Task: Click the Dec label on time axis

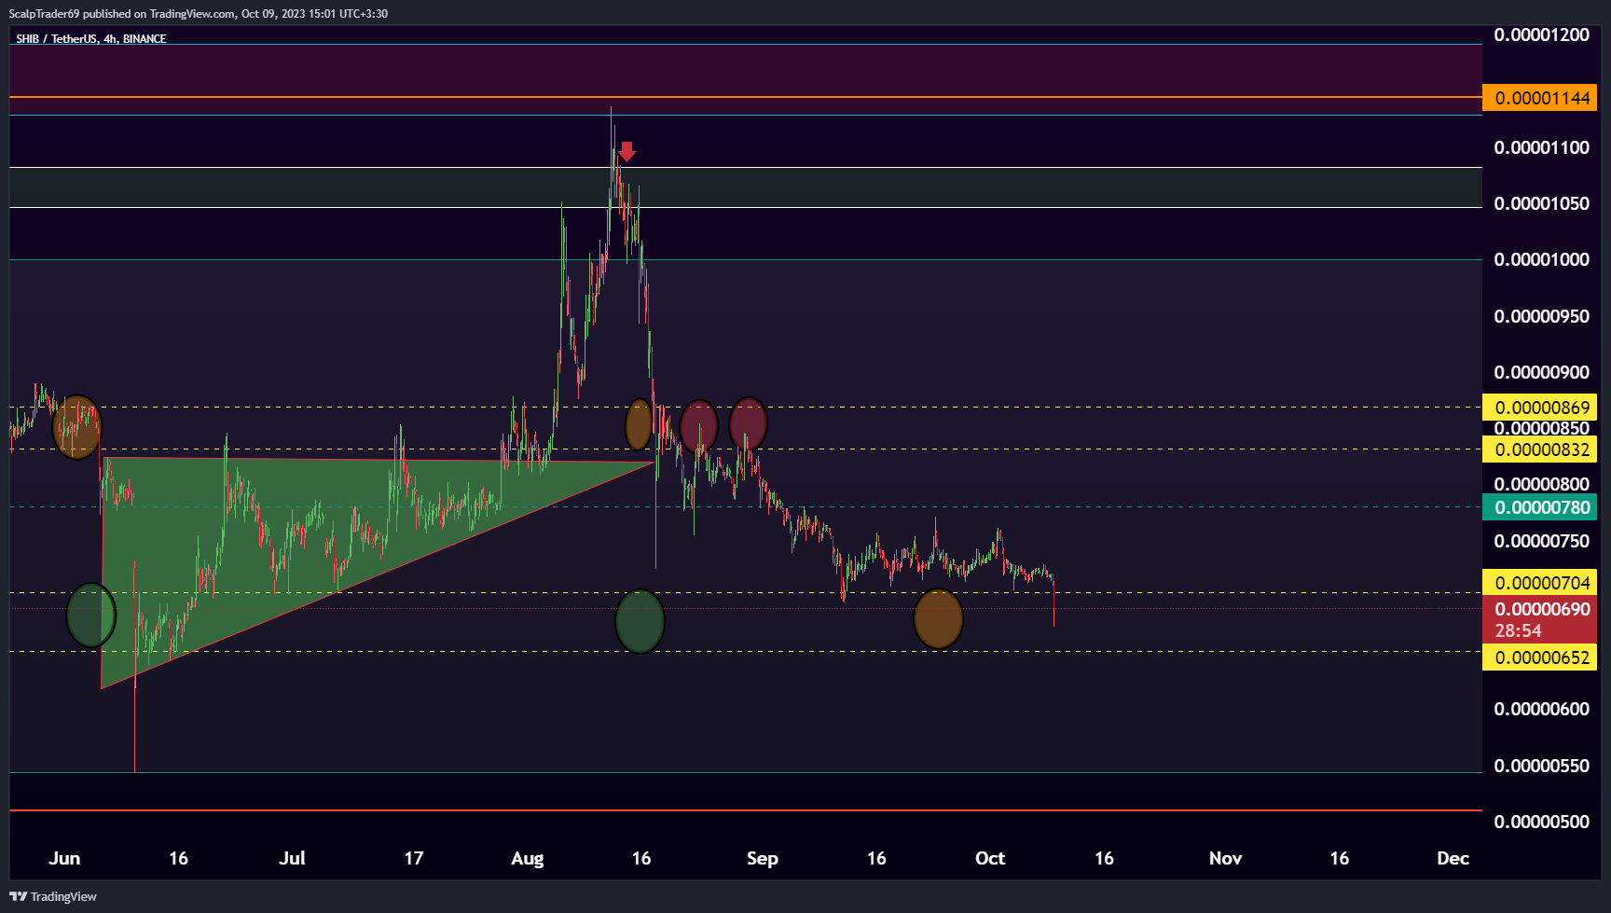Action: (x=1453, y=858)
